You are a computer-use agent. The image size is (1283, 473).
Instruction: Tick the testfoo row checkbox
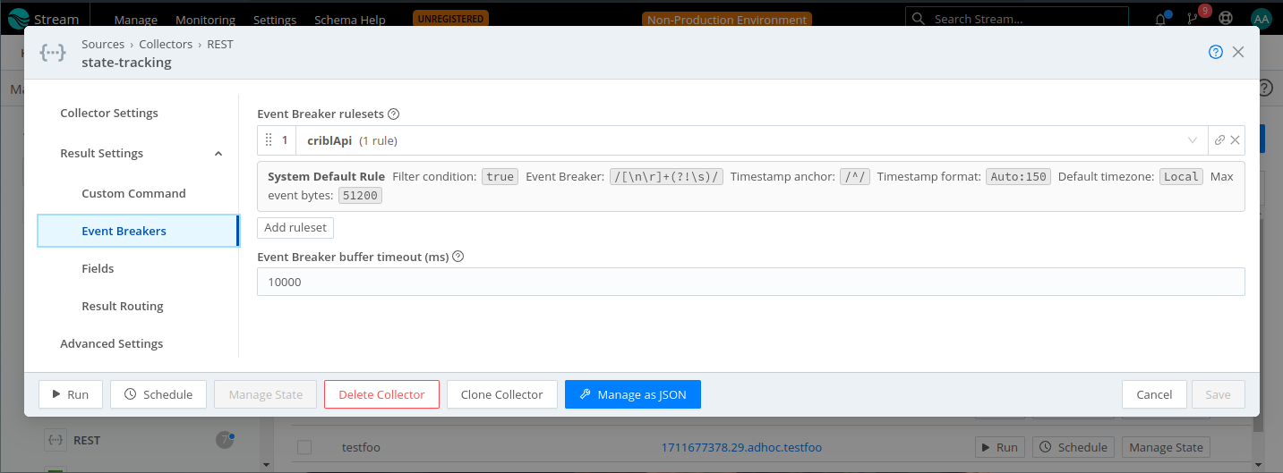(x=304, y=447)
